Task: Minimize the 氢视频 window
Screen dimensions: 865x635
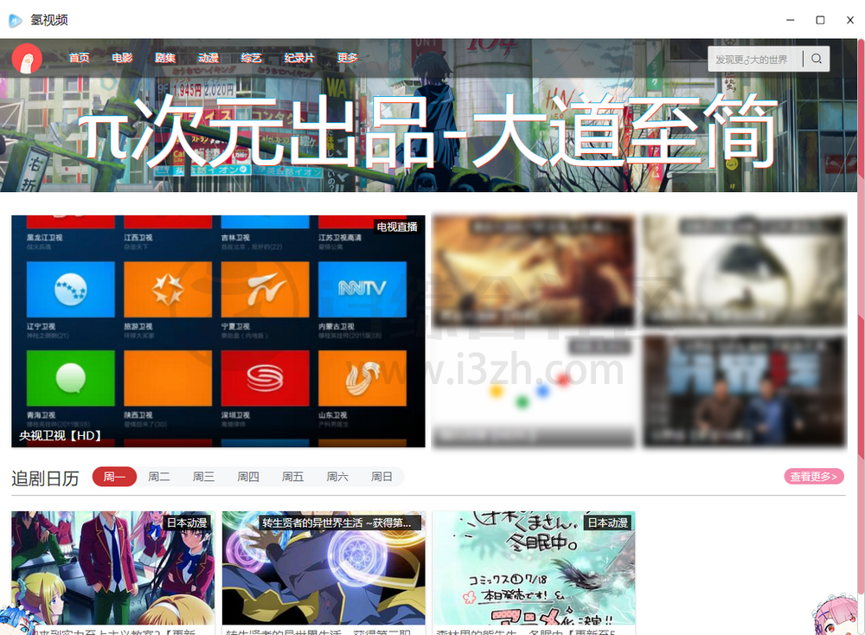Action: point(790,20)
